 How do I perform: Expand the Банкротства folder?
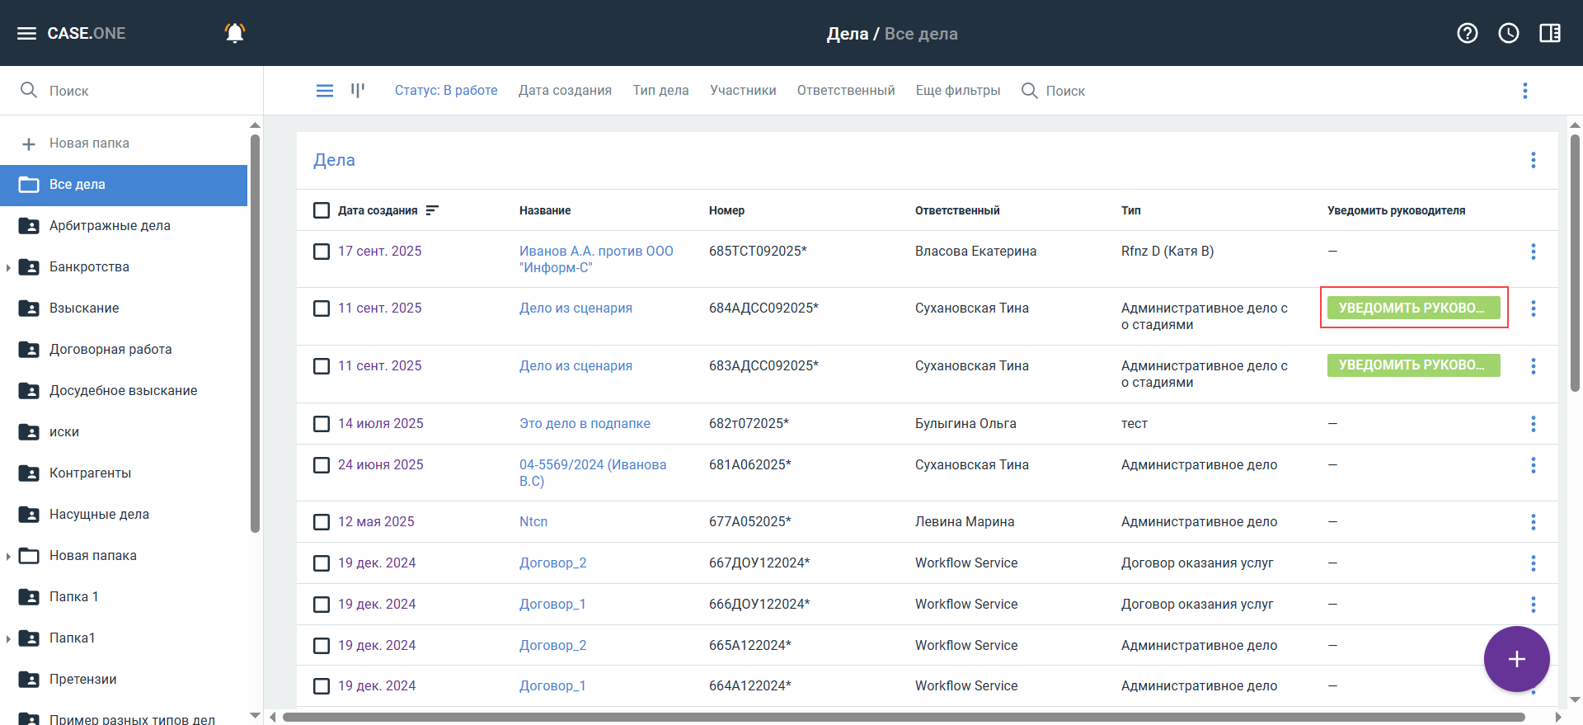click(8, 267)
